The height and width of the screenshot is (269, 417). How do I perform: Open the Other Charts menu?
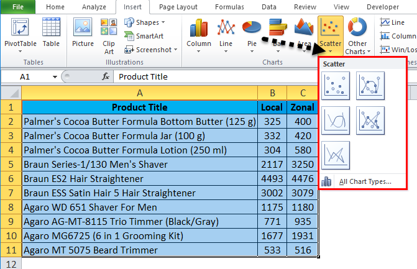point(357,36)
